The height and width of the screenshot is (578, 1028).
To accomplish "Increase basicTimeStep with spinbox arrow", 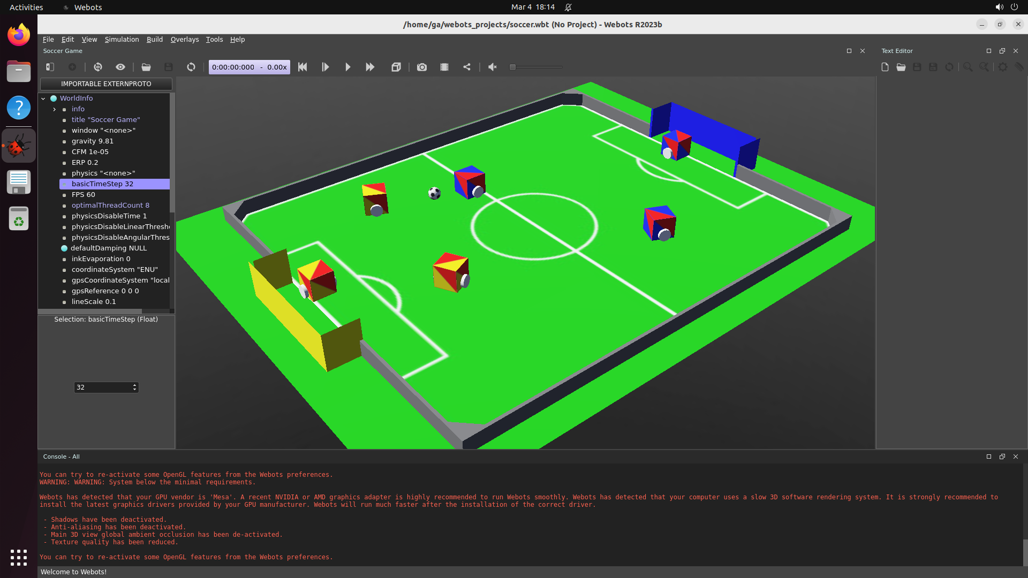I will click(x=134, y=385).
